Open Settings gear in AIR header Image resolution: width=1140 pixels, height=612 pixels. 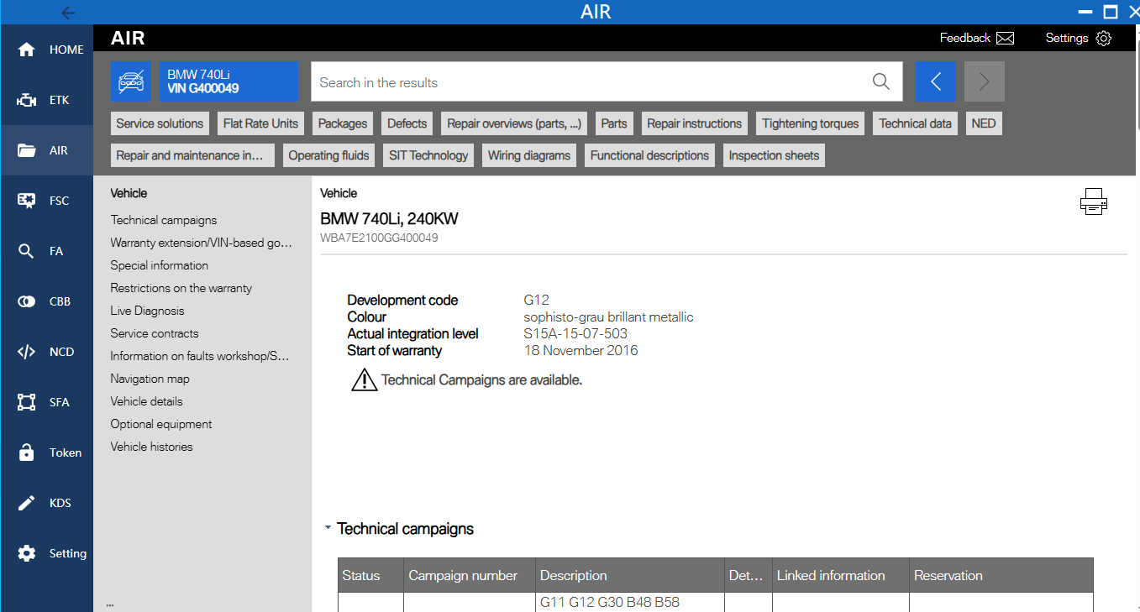tap(1079, 38)
